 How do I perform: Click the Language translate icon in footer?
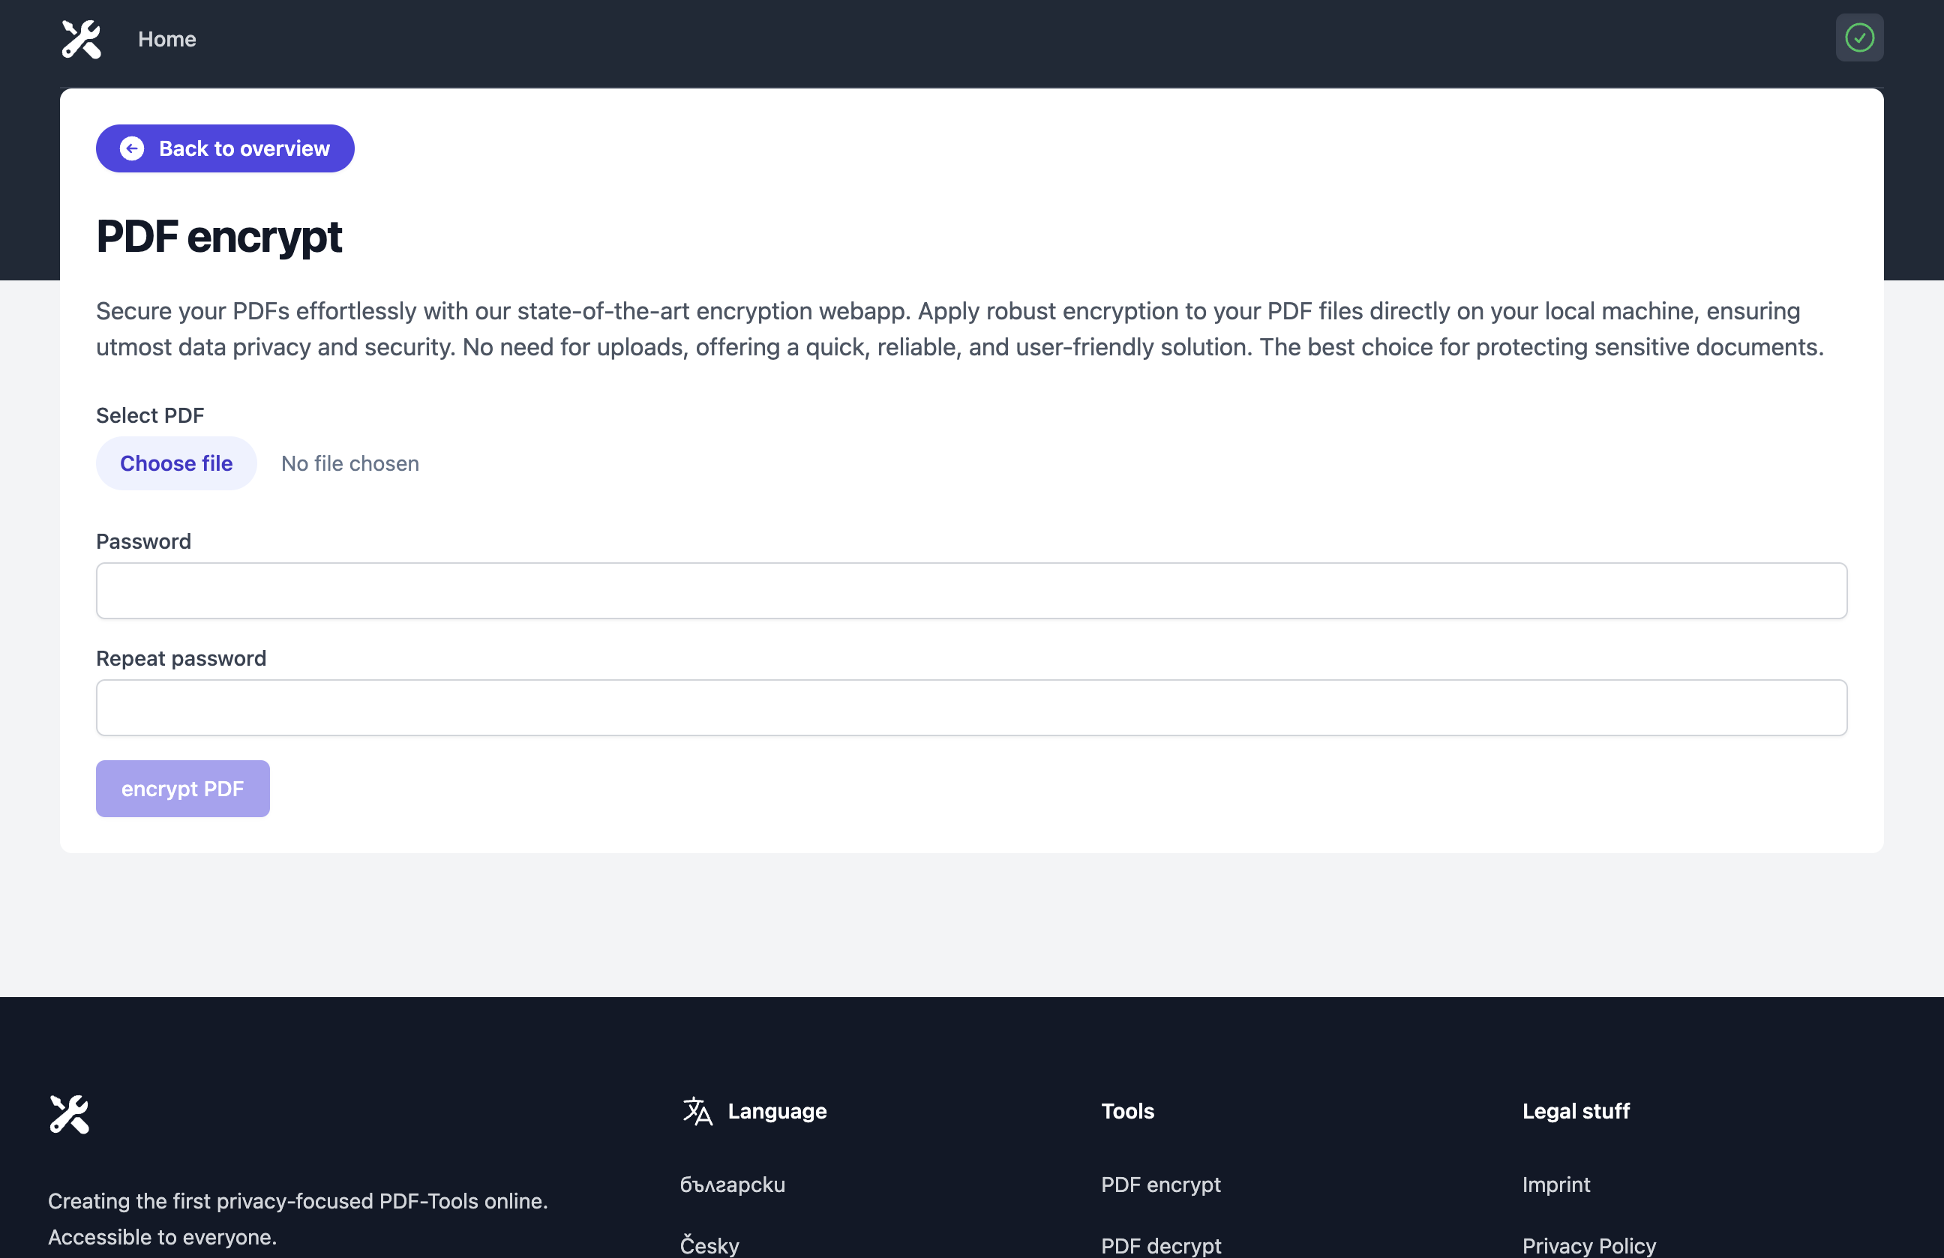tap(697, 1111)
